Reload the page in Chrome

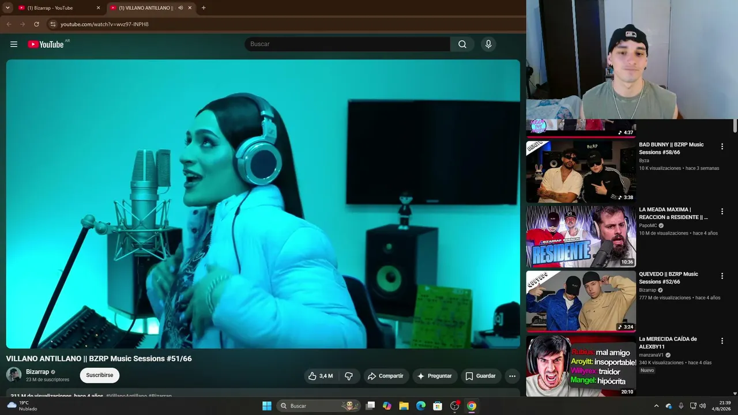(36, 24)
